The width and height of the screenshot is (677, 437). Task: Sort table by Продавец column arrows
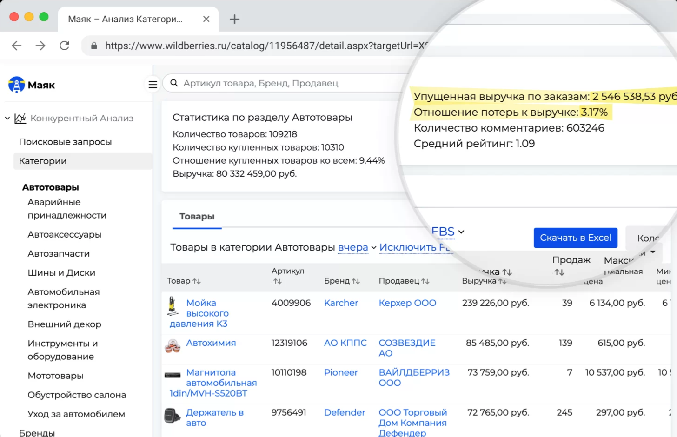(425, 281)
